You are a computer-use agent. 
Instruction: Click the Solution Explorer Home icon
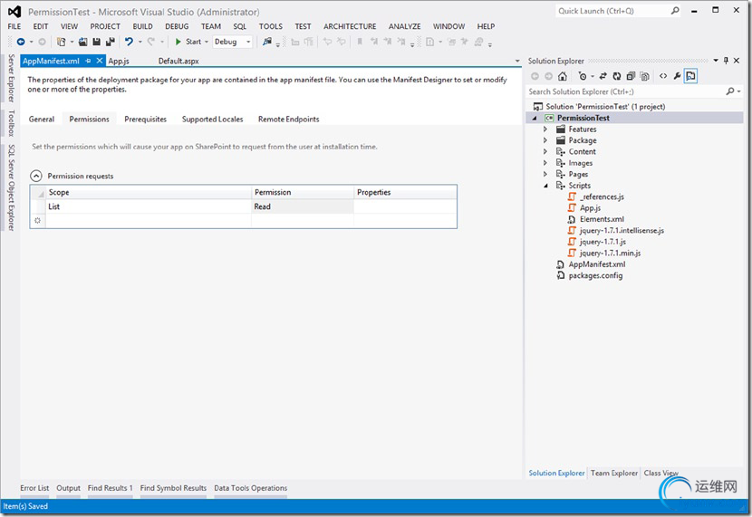coord(563,76)
